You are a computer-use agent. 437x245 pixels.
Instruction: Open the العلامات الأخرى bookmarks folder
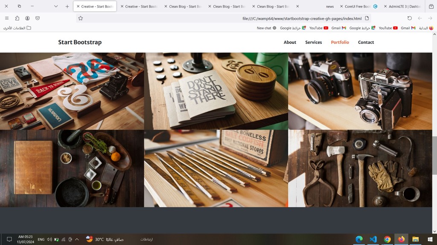click(x=17, y=28)
